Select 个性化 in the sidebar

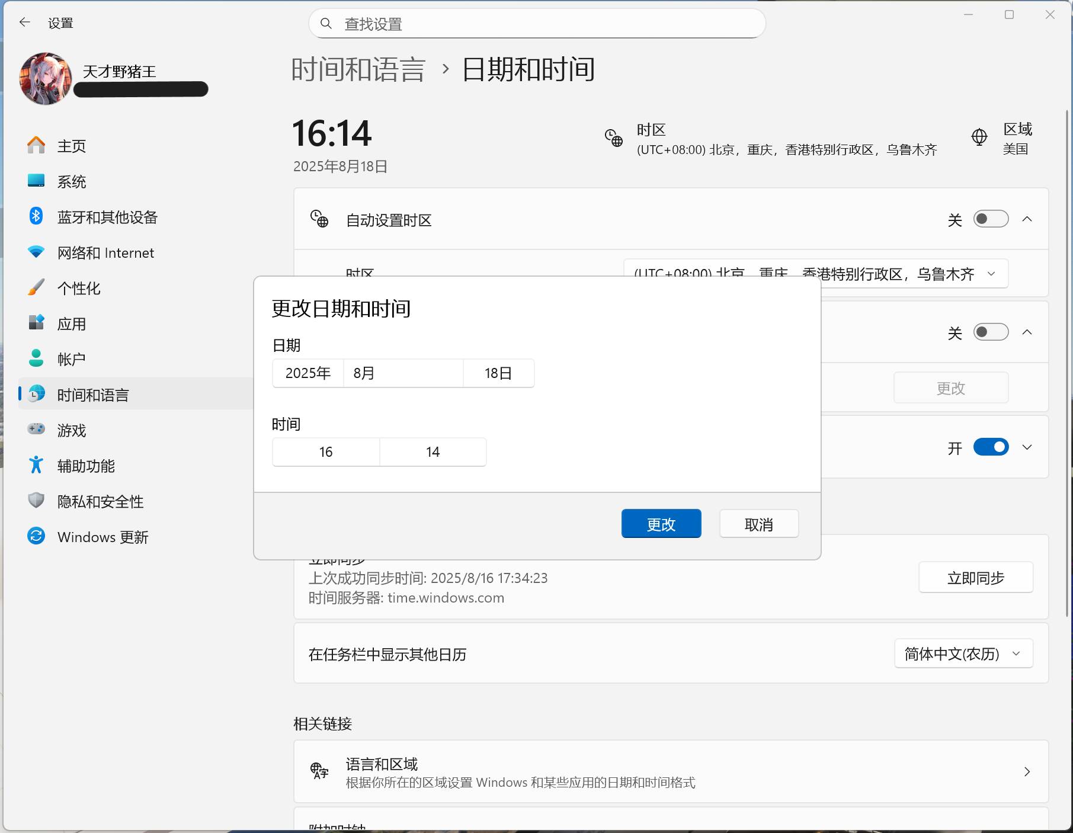pyautogui.click(x=79, y=289)
